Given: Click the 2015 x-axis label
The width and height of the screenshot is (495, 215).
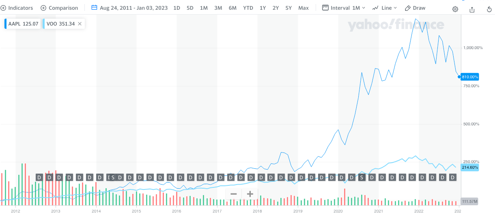Looking at the screenshot, I should click(x=136, y=211).
